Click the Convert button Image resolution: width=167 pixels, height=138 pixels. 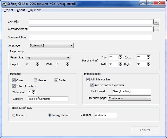click(x=145, y=130)
